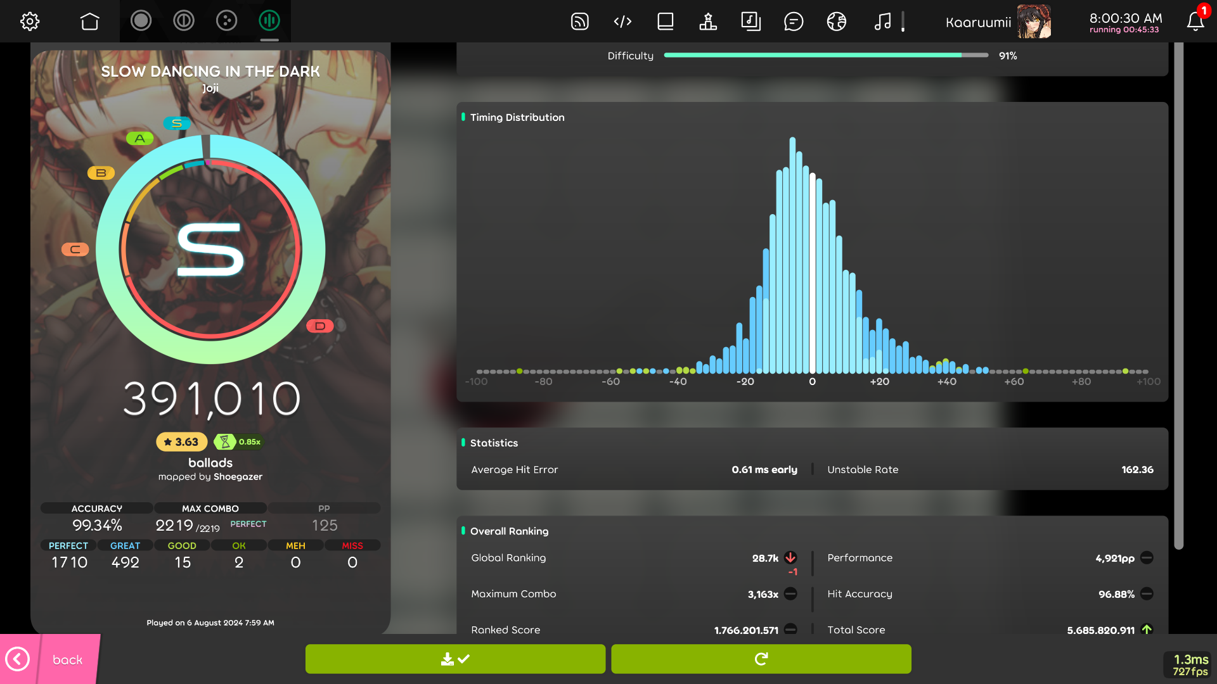The image size is (1217, 684).
Task: Click the Unstable Rate value 162.36
Action: click(1138, 470)
